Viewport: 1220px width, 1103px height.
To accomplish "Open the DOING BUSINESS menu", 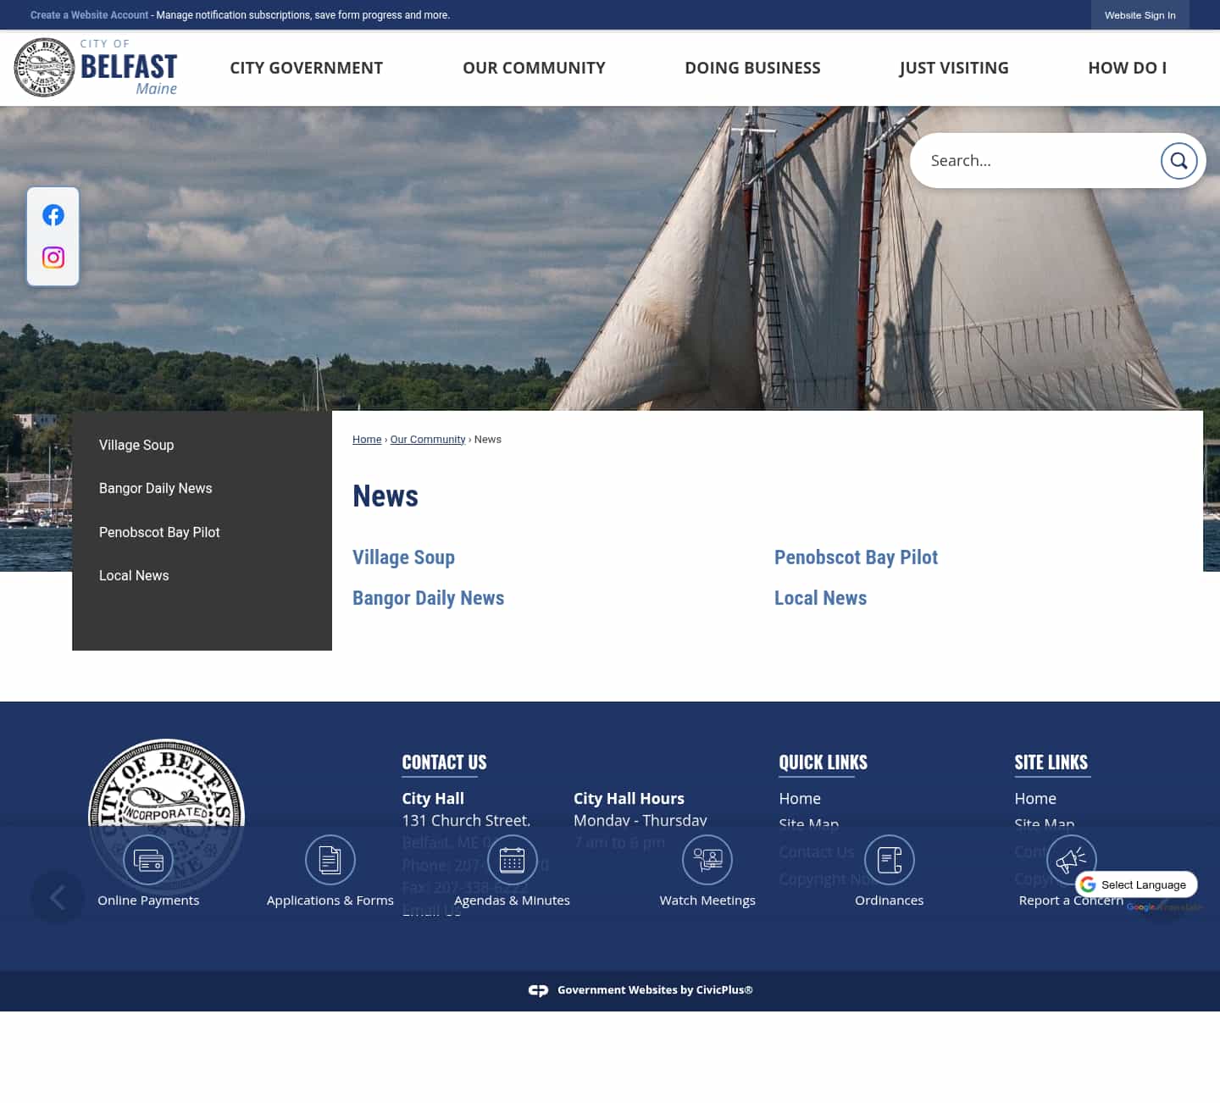I will 752,68.
